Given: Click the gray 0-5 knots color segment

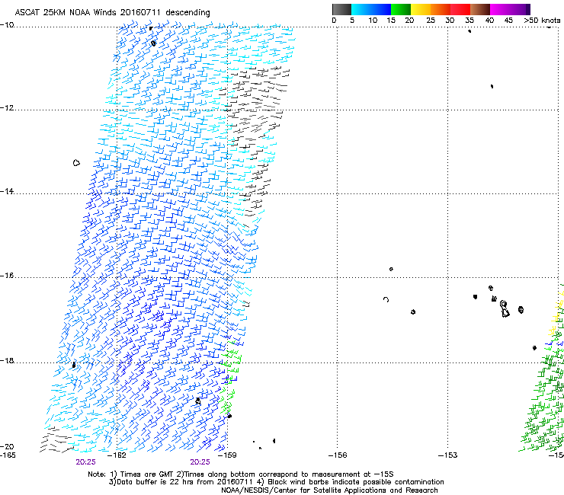Looking at the screenshot, I should [x=341, y=9].
